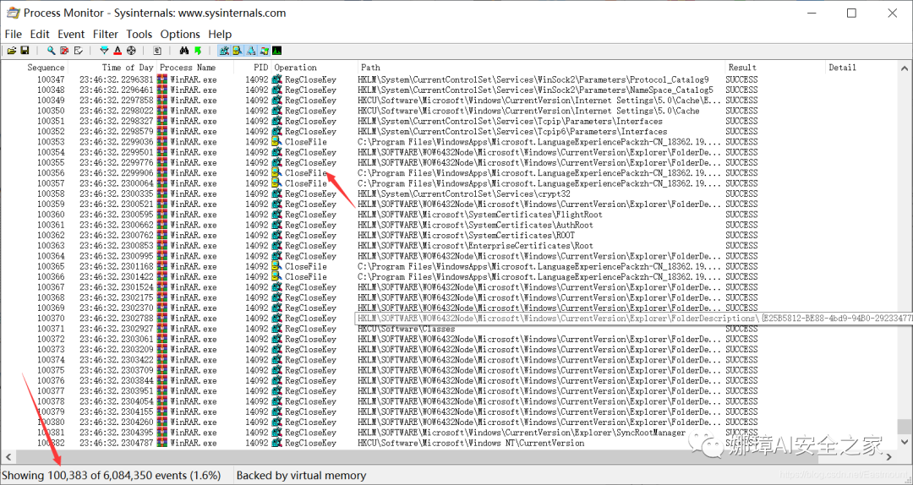913x485 pixels.
Task: Click the CloseFile icon in row 100357
Action: pos(277,183)
